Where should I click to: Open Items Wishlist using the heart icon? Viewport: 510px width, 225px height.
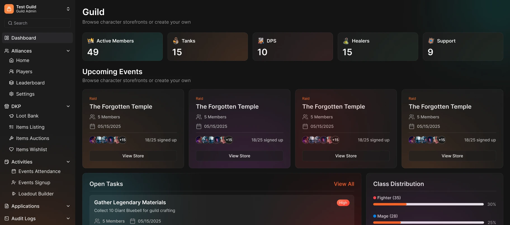pos(11,149)
